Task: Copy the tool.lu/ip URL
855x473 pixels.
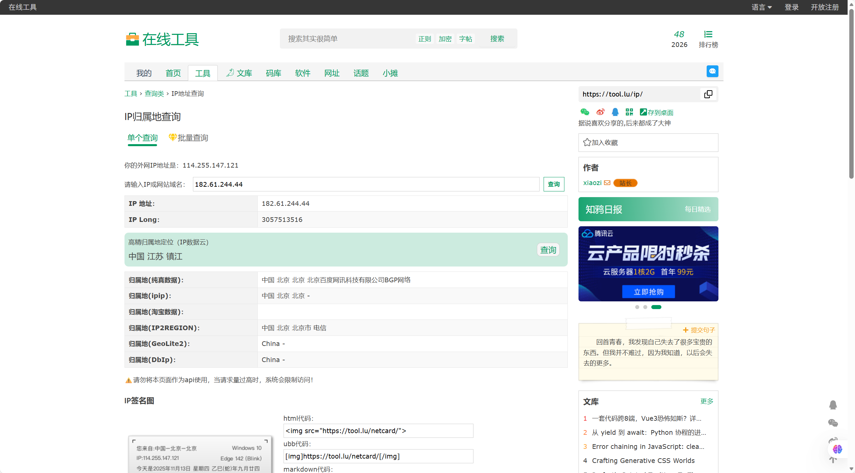Action: point(708,94)
